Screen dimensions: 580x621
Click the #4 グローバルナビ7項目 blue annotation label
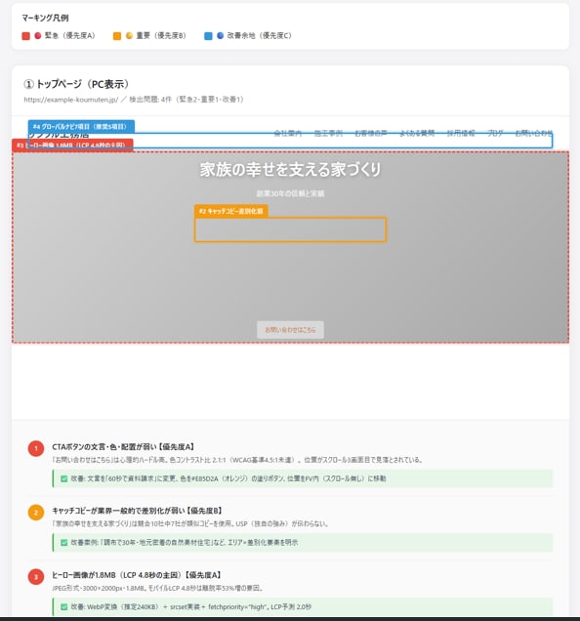(x=81, y=127)
